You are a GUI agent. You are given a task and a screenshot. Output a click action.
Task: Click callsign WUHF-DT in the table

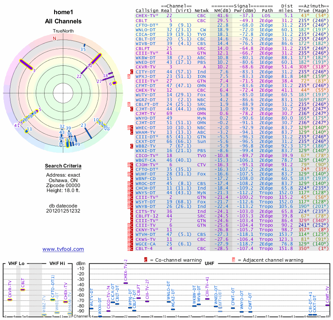click(146, 174)
